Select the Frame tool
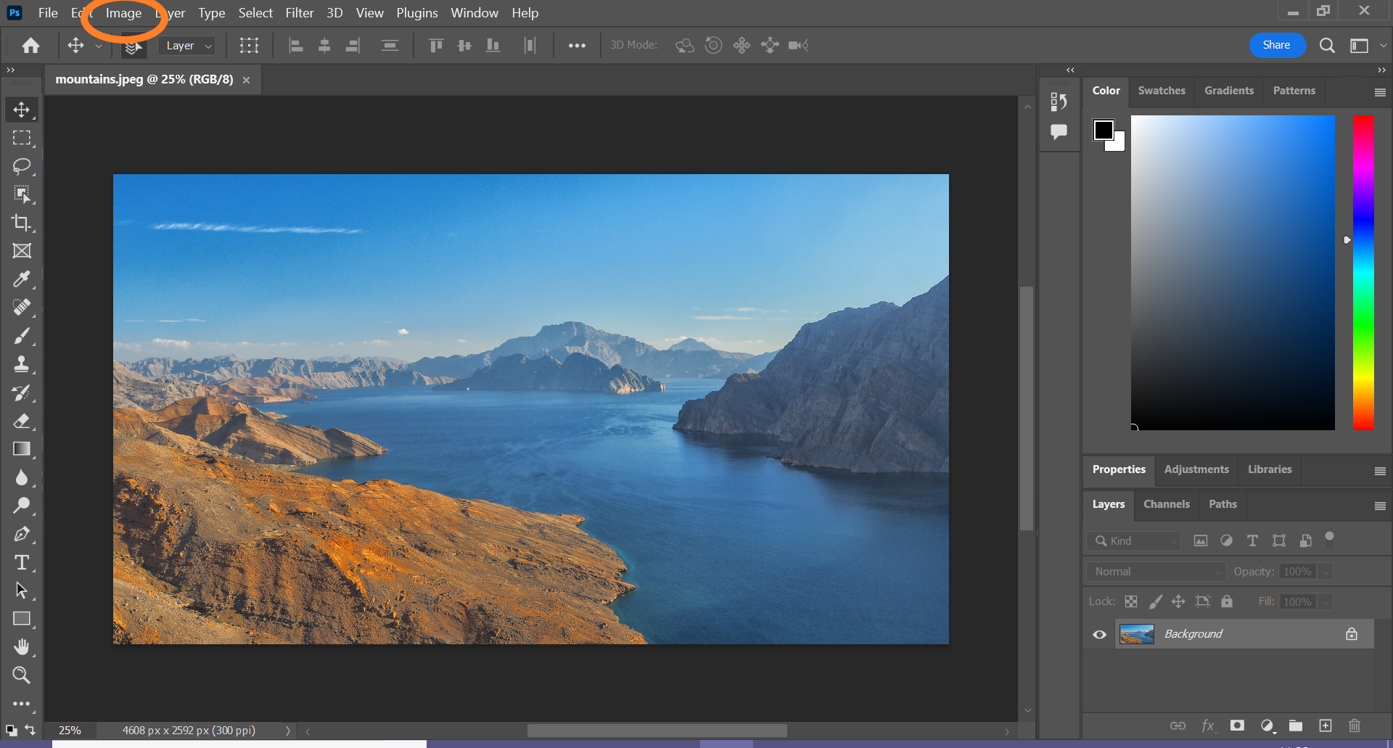This screenshot has height=748, width=1393. (x=22, y=251)
